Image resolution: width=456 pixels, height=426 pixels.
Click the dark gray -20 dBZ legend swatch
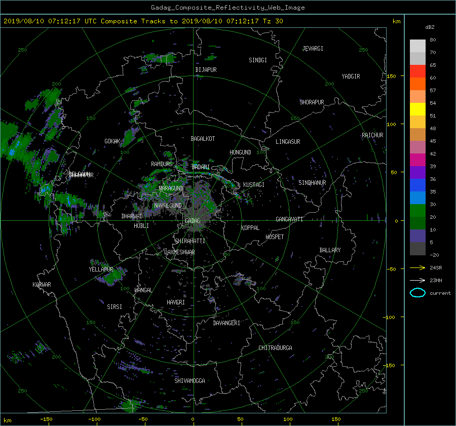(x=417, y=249)
